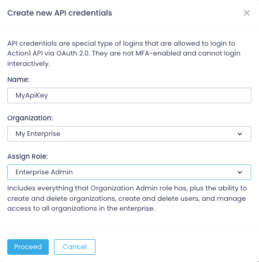Viewport: 259px width, 262px height.
Task: Click the API credentials introduction paragraph
Action: tap(124, 53)
